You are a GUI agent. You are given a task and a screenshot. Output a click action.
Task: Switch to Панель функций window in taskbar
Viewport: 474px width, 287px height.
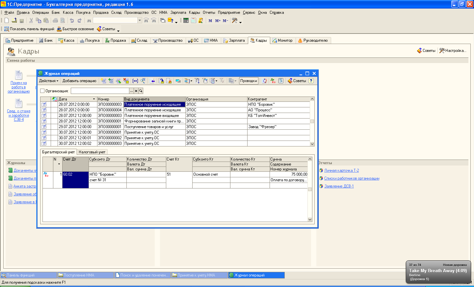click(x=29, y=275)
